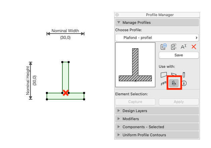Expand Uniform Profile Contours section
The height and width of the screenshot is (148, 211).
click(x=157, y=135)
